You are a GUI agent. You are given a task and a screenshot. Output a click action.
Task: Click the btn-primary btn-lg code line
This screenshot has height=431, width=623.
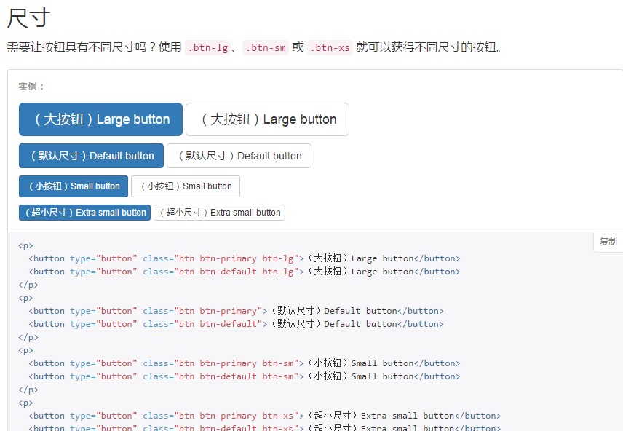(240, 258)
